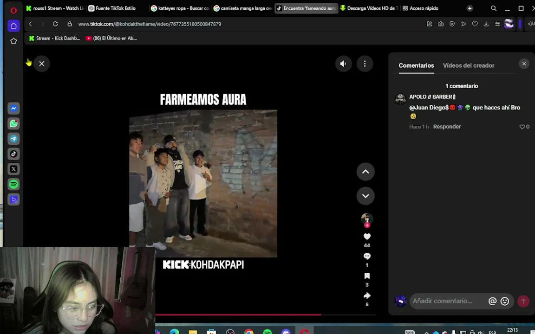Open the player panel in Opera sidebar
535x334 pixels.
point(13,199)
